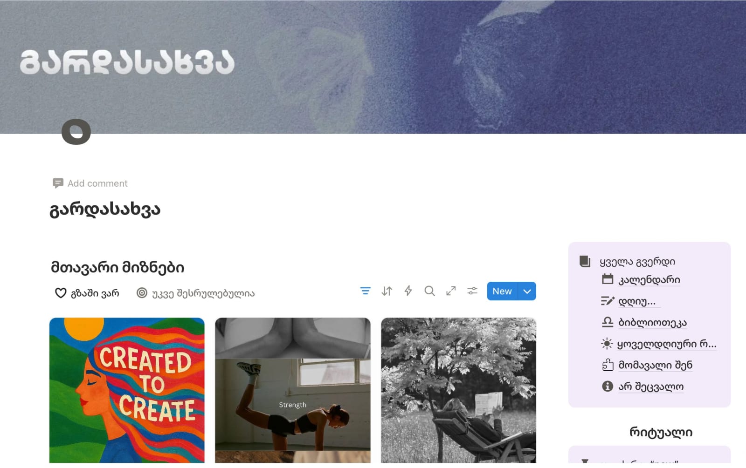Open the lightning bolt automations icon
Viewport: 746px width, 468px height.
(x=408, y=292)
